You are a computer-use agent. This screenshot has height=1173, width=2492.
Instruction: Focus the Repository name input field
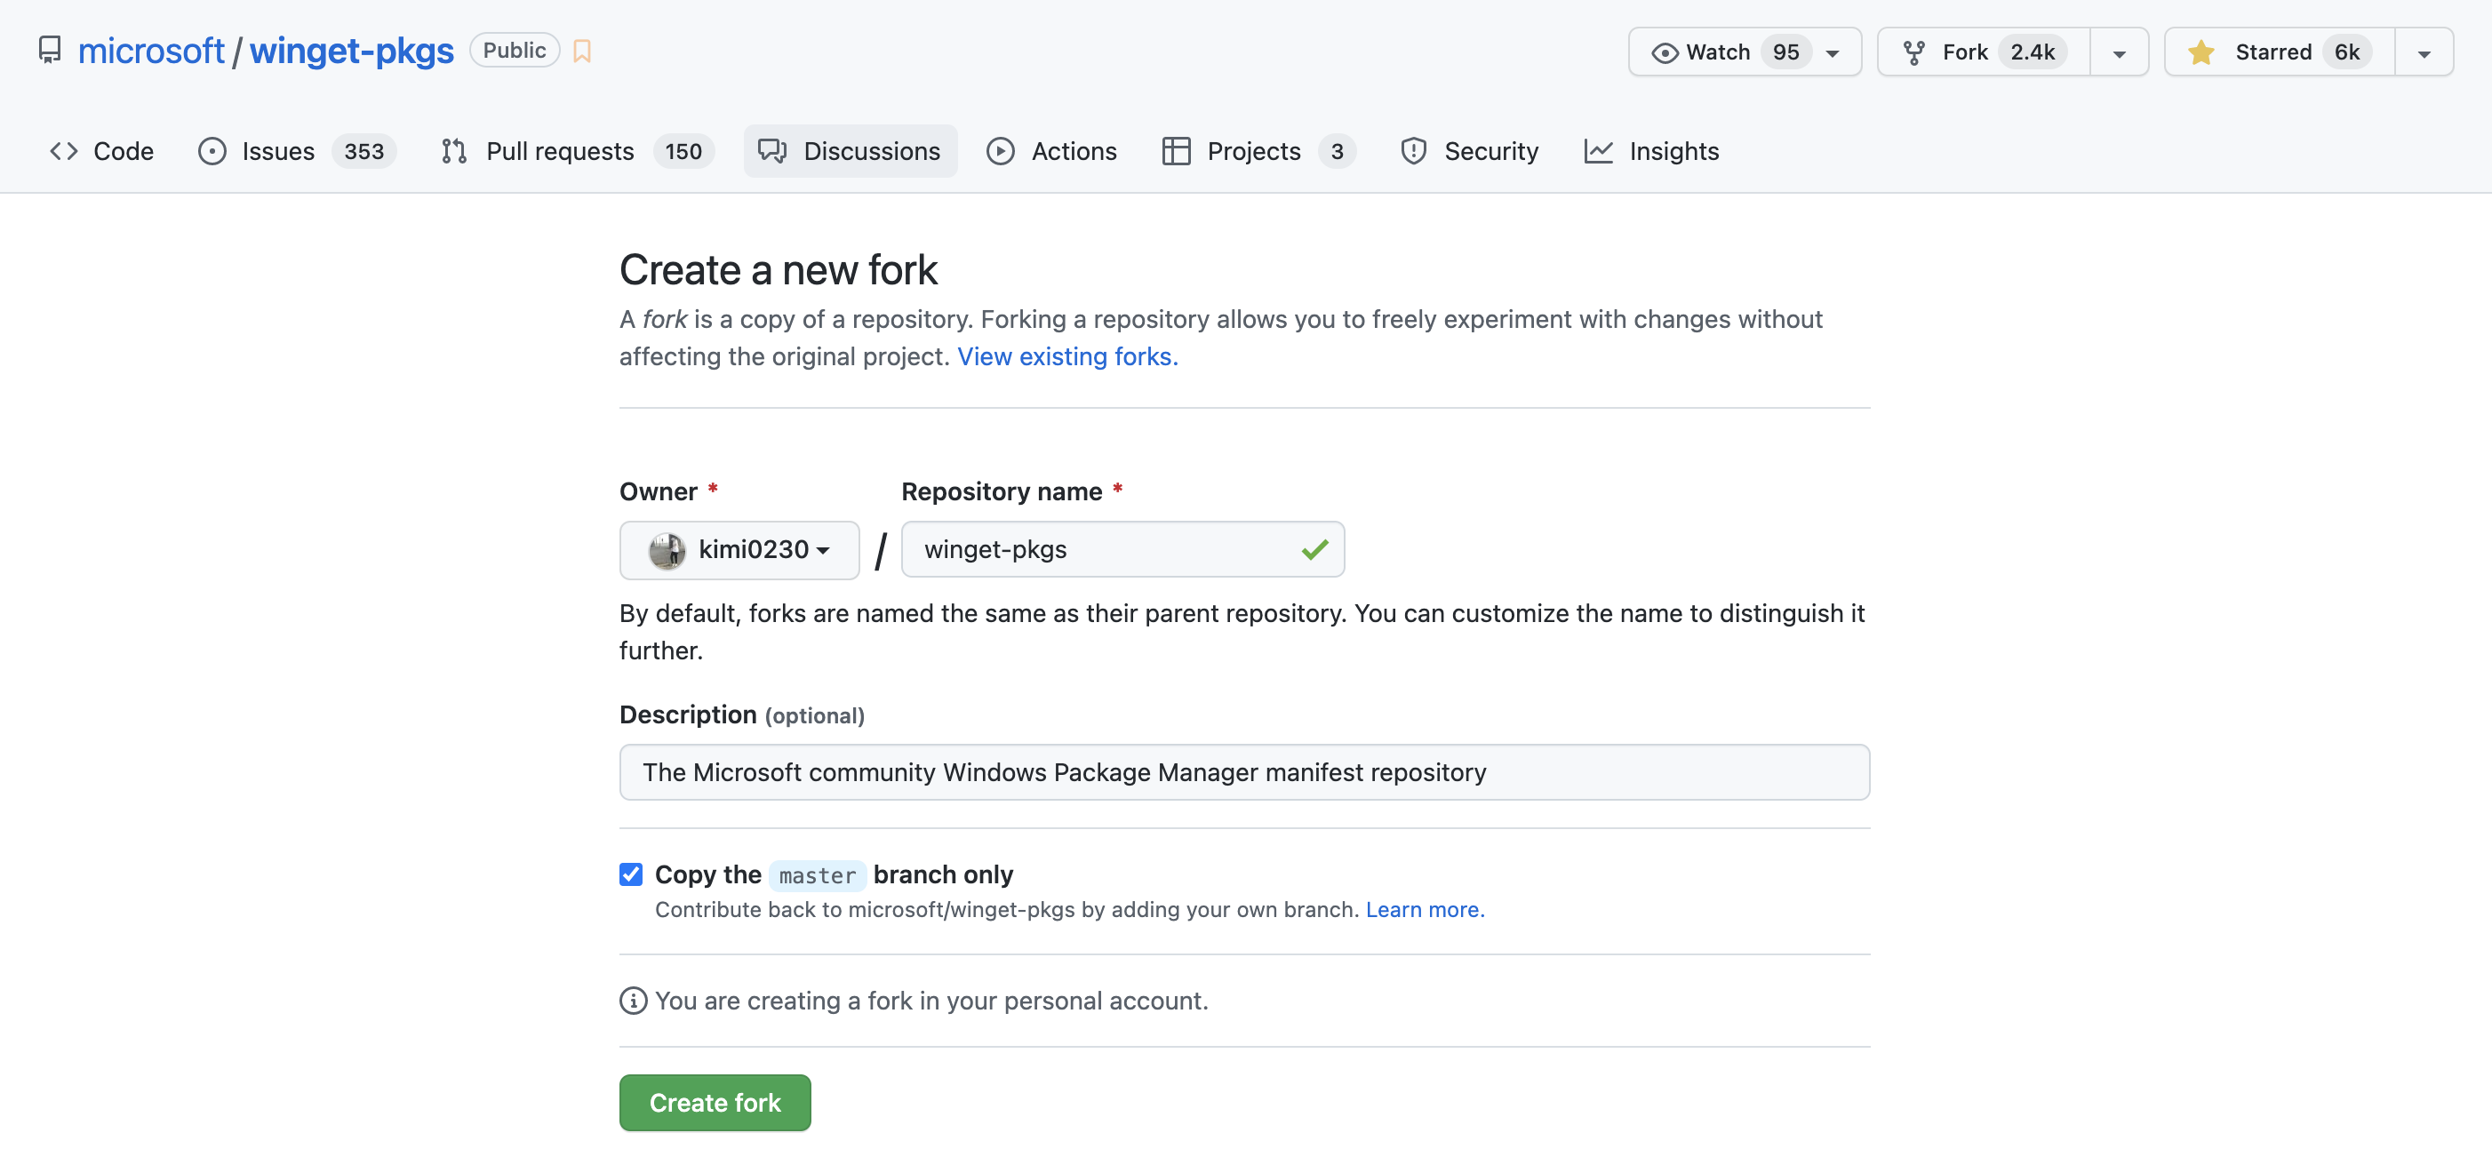tap(1122, 549)
